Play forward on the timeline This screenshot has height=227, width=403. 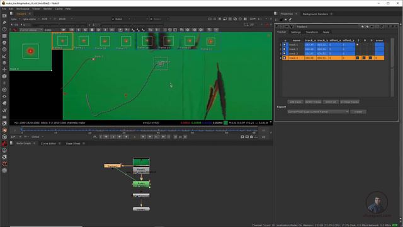point(143,137)
